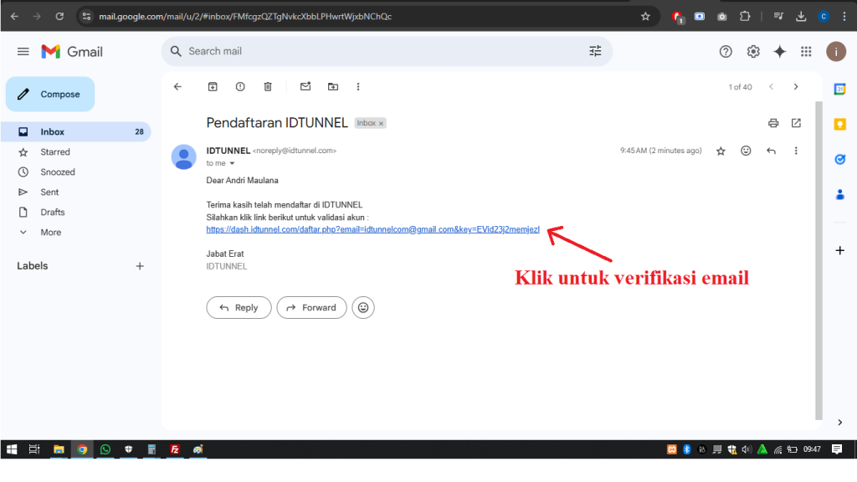Remove the Inbox label from conversation
This screenshot has width=857, height=482.
pyautogui.click(x=381, y=124)
